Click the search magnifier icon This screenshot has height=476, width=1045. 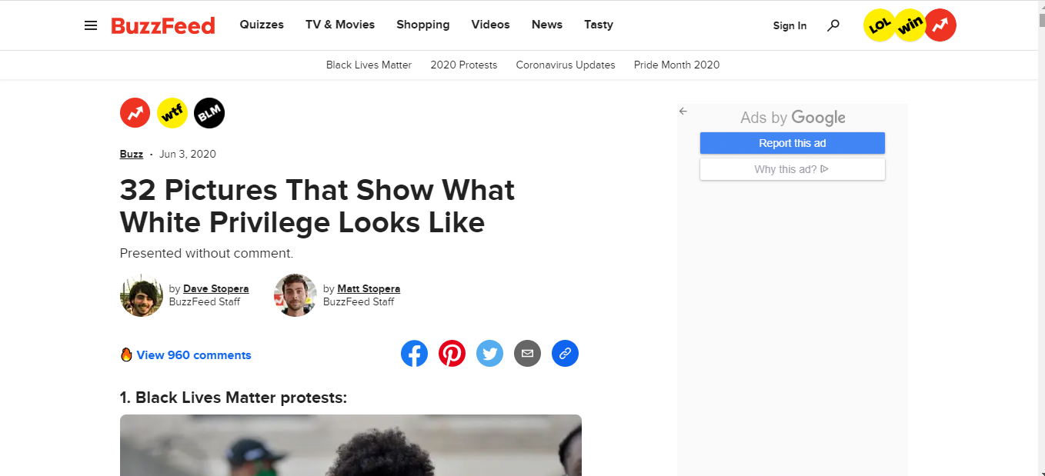(833, 25)
